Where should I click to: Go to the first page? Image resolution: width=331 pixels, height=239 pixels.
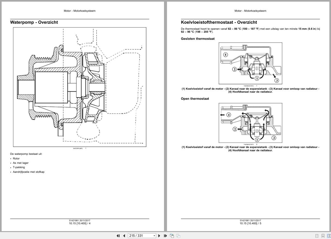click(x=118, y=236)
